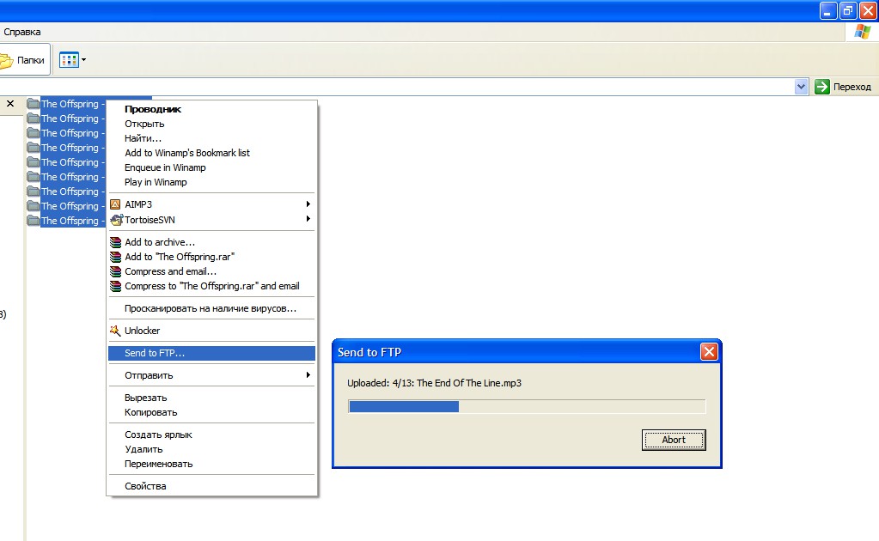Viewport: 879px width, 541px height.
Task: Click the address bar field
Action: [397, 87]
